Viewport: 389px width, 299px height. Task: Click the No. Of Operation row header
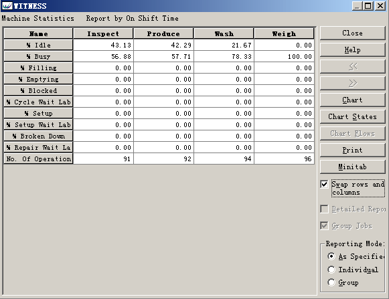38,159
